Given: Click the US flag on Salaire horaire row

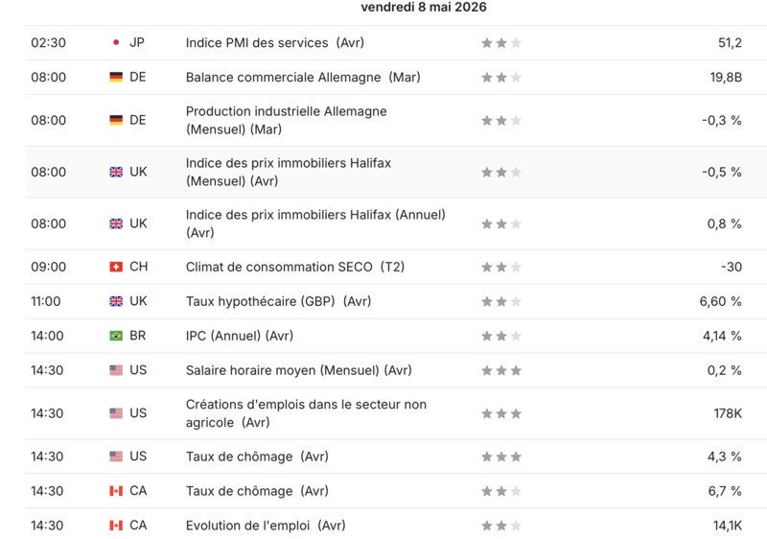Looking at the screenshot, I should tap(116, 370).
